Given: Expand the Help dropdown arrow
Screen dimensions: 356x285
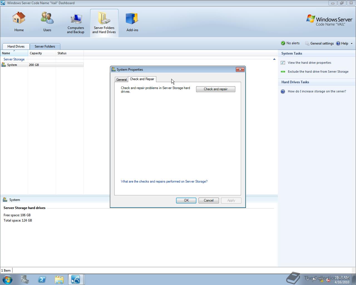Looking at the screenshot, I should (352, 43).
